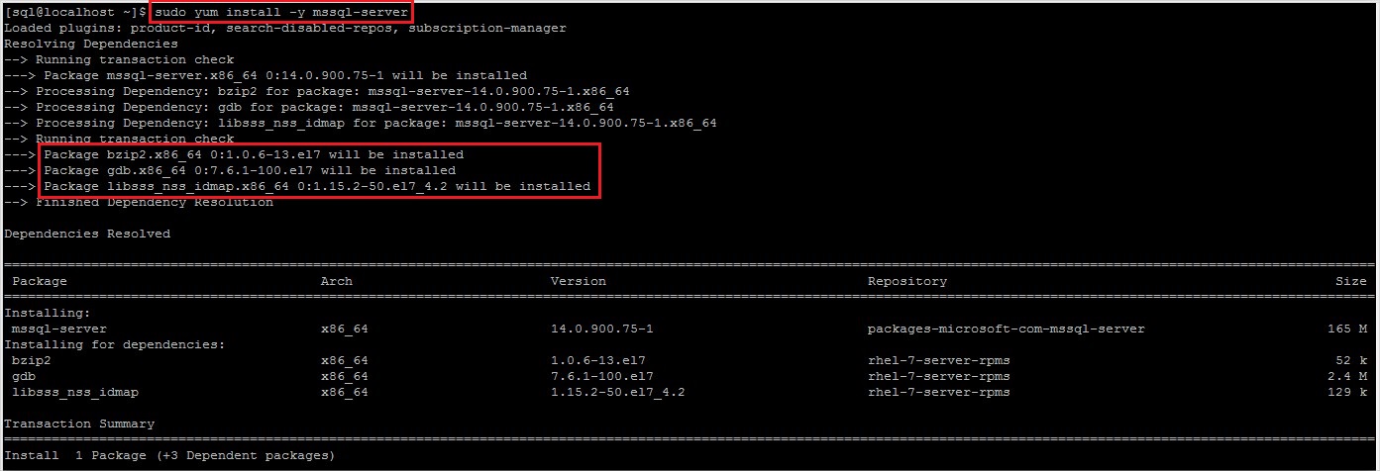The height and width of the screenshot is (471, 1380).
Task: Click the Package column header
Action: pyautogui.click(x=40, y=281)
